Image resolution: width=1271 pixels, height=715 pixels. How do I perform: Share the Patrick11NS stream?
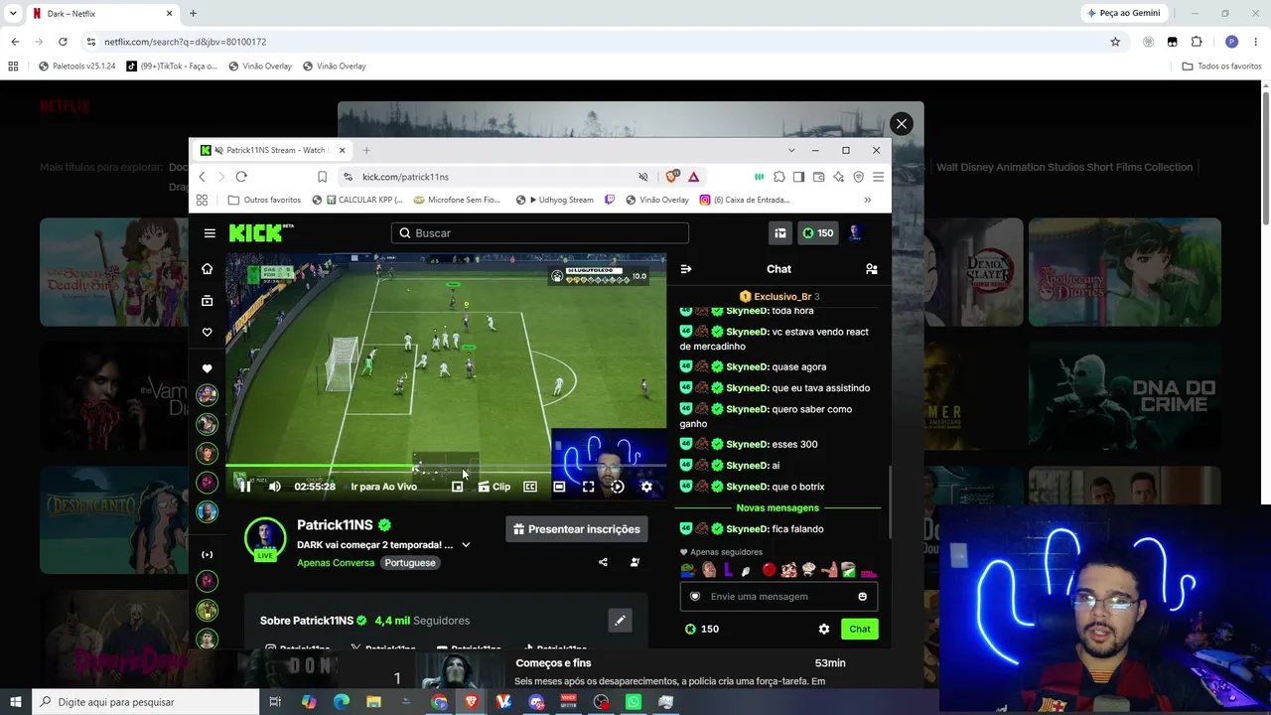[603, 562]
